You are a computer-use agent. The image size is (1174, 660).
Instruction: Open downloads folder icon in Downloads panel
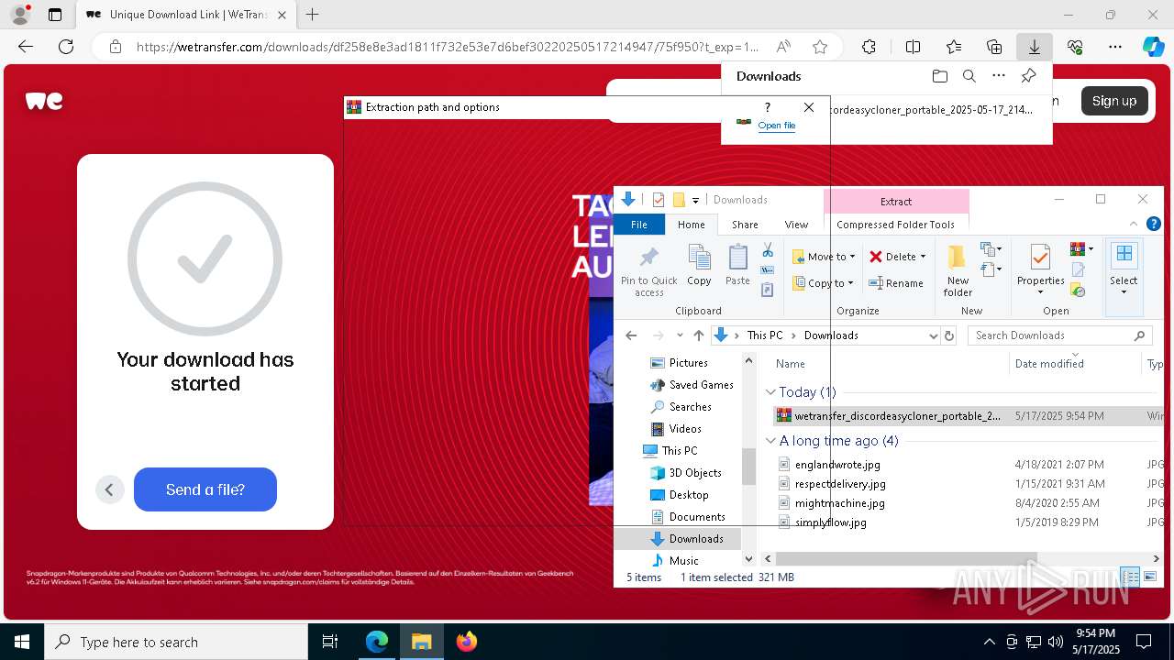tap(939, 76)
